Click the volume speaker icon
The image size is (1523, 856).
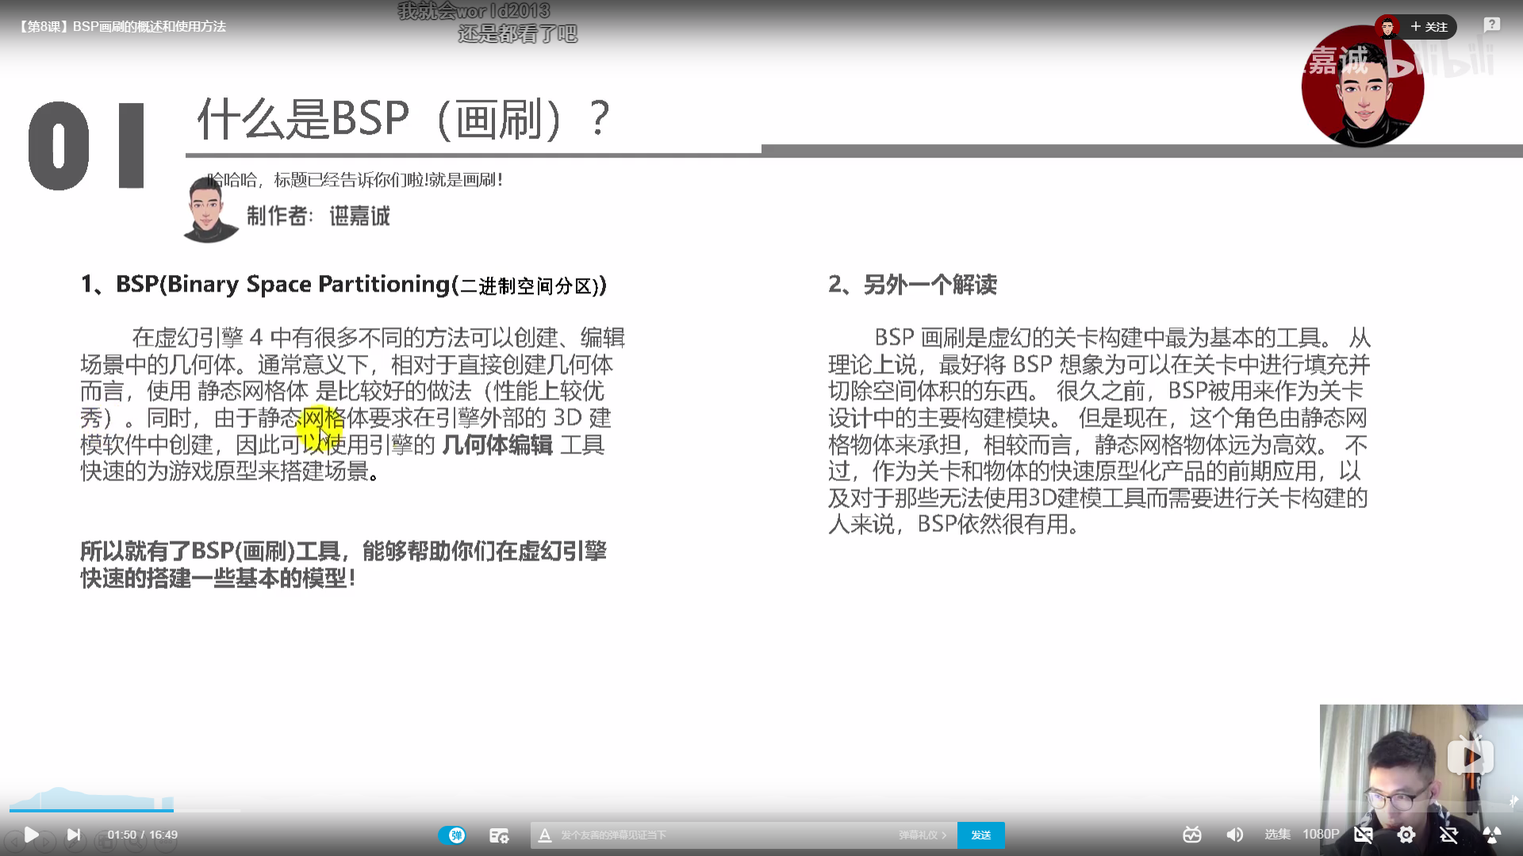point(1233,834)
